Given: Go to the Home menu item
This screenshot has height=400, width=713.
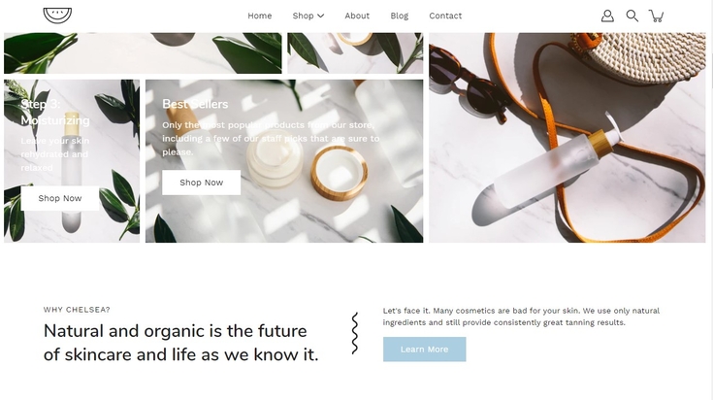Looking at the screenshot, I should click(x=260, y=16).
